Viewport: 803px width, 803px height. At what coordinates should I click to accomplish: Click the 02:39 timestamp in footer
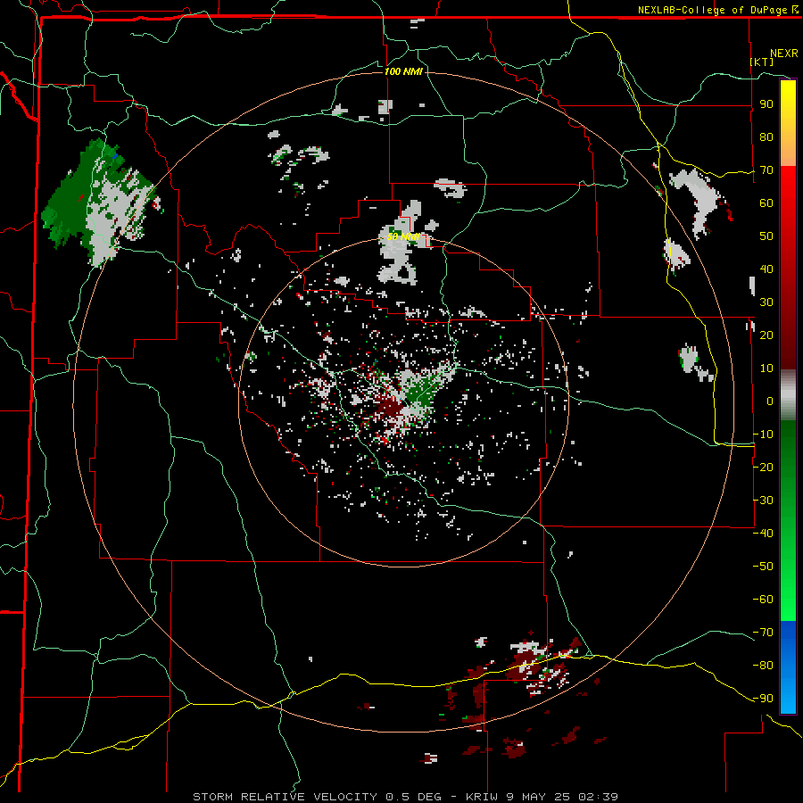(x=598, y=797)
